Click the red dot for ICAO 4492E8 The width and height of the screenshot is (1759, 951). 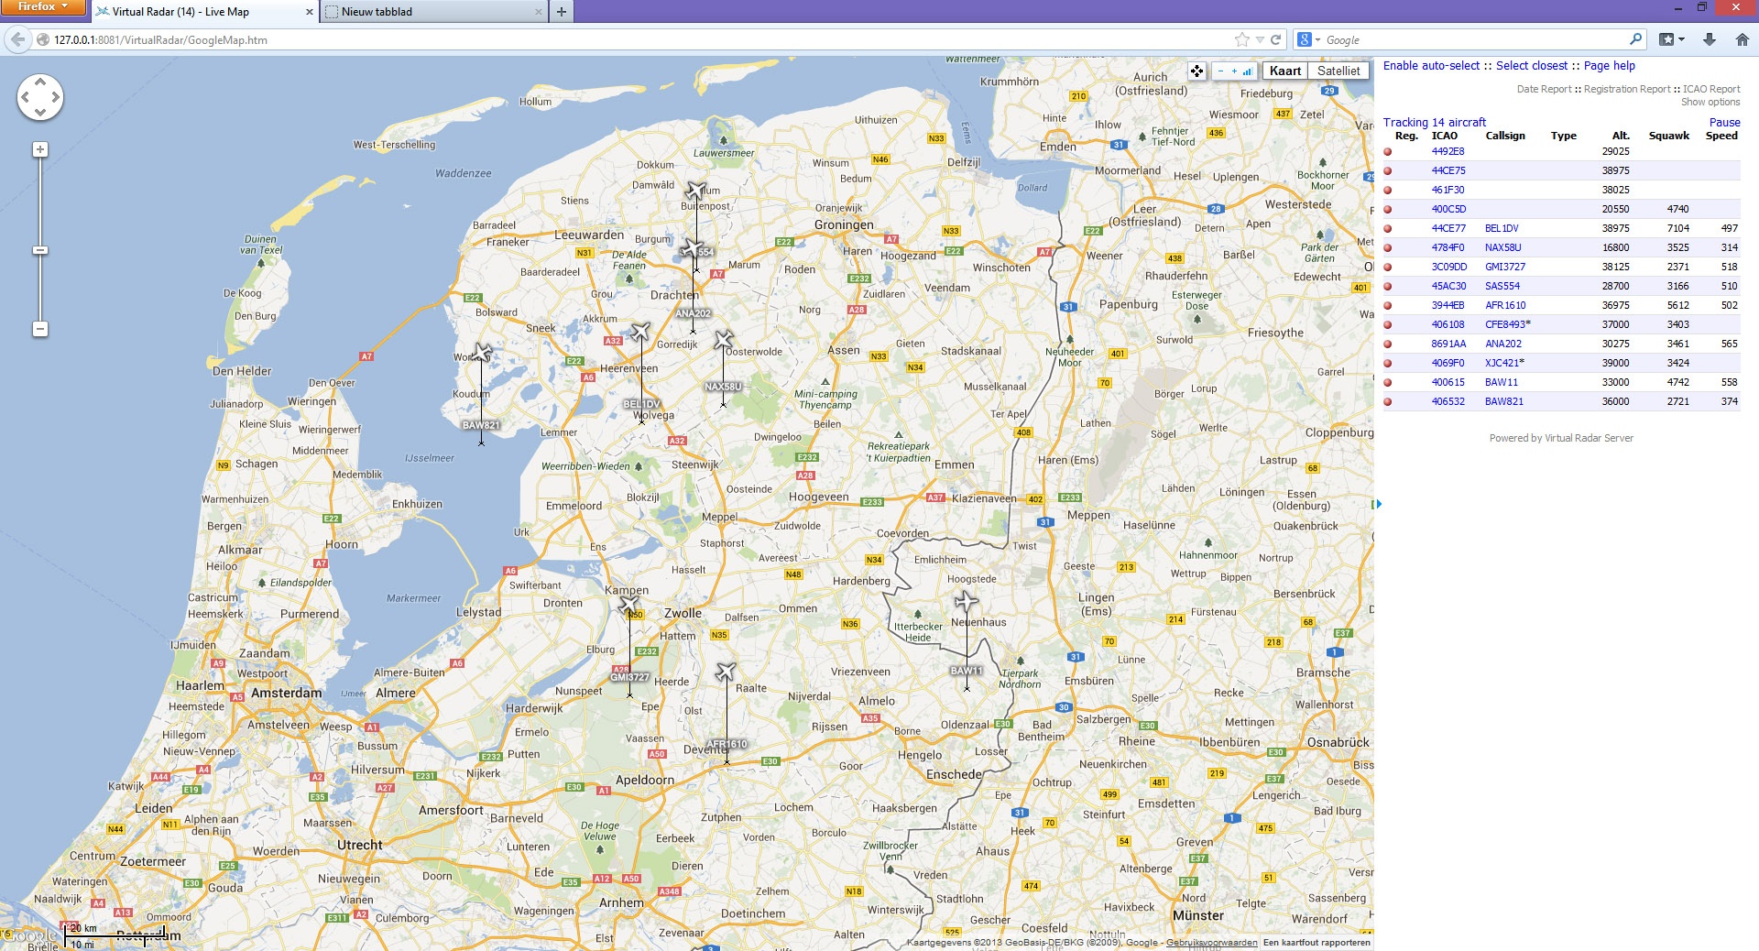pyautogui.click(x=1387, y=152)
